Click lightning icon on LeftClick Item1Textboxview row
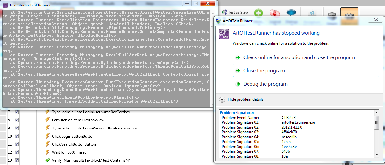Viewport: 385px width, 165px height. [47, 120]
